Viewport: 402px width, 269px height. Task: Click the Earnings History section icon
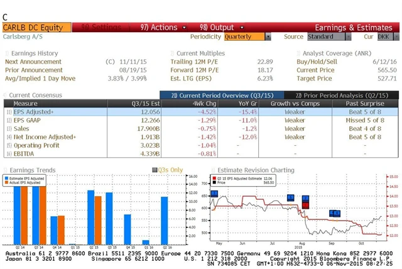tap(7, 53)
